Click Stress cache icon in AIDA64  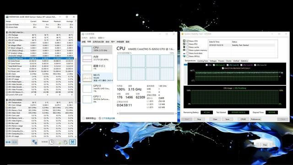pyautogui.click(x=184, y=47)
